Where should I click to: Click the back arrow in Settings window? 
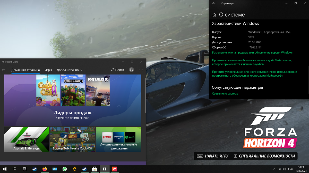pyautogui.click(x=213, y=3)
